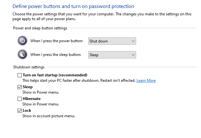This screenshot has height=138, width=201.
Task: Open the Learn More link
Action: (x=146, y=80)
